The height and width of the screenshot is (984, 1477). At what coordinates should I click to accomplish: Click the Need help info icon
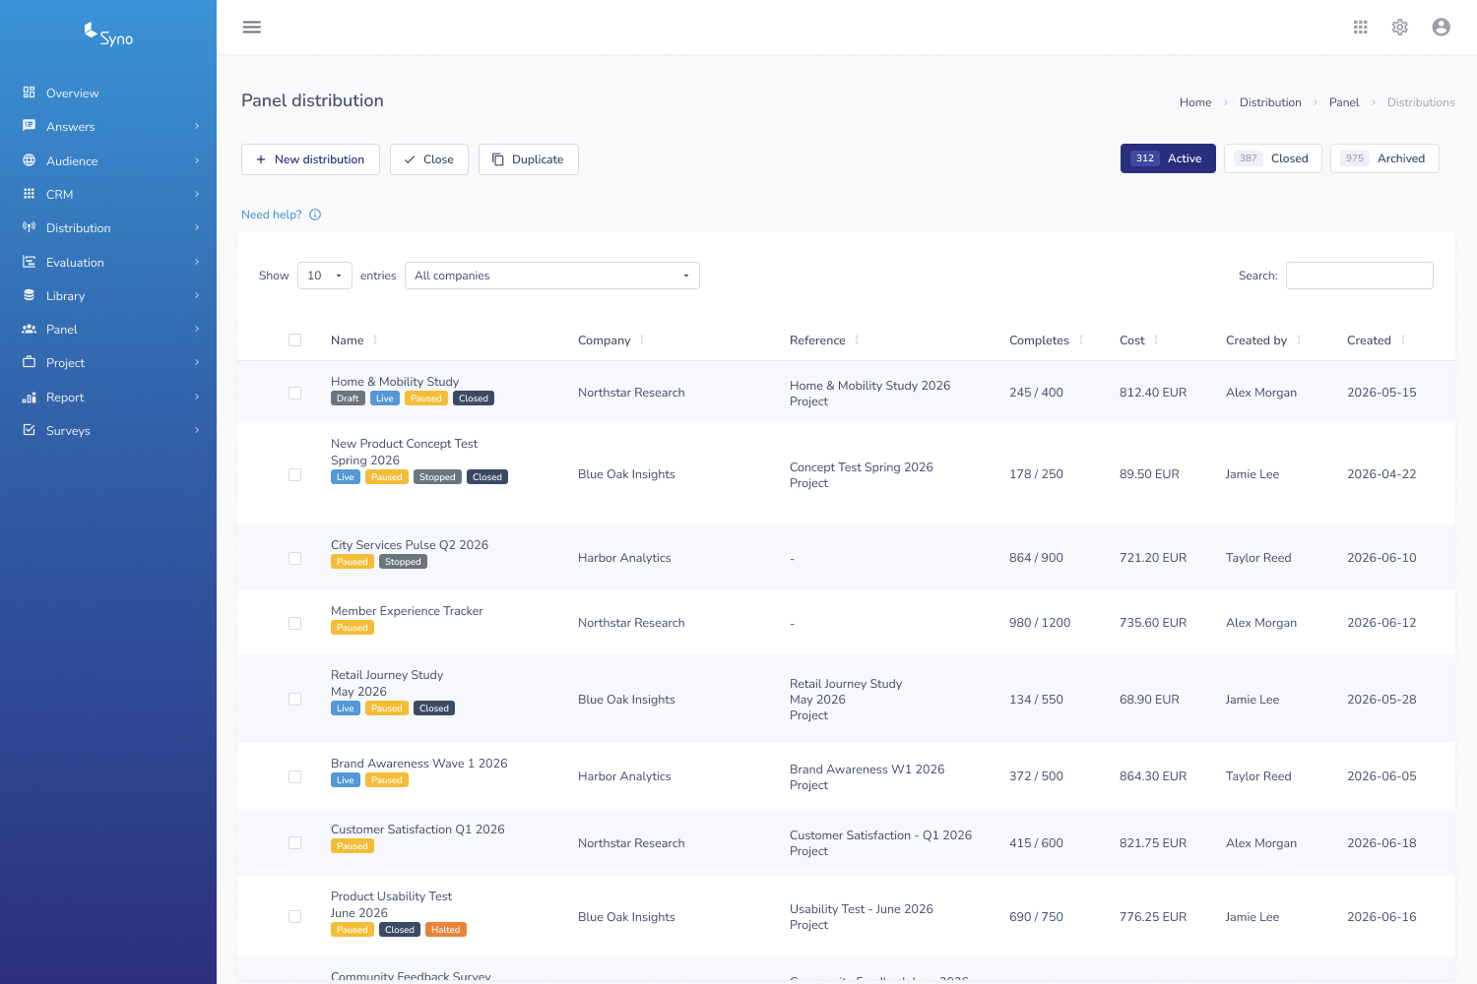point(315,215)
